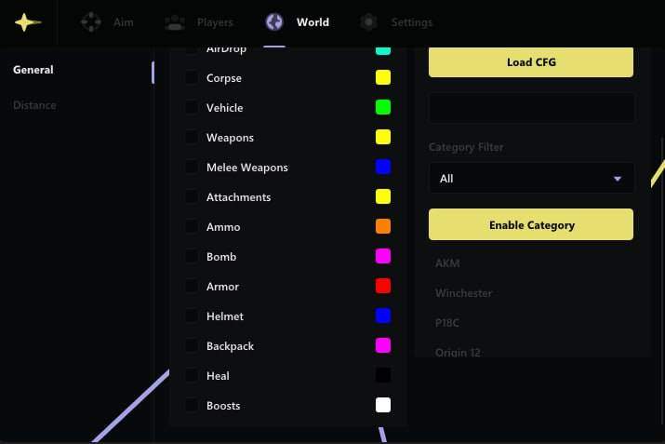The height and width of the screenshot is (444, 665).
Task: Open the Heal black color swatch
Action: coord(383,375)
